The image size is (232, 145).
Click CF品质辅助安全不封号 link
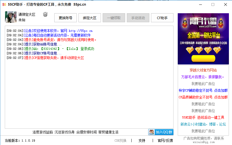click(x=203, y=97)
